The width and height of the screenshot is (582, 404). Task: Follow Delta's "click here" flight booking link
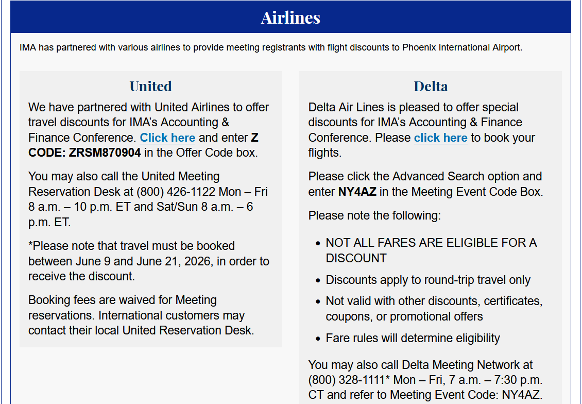click(440, 138)
